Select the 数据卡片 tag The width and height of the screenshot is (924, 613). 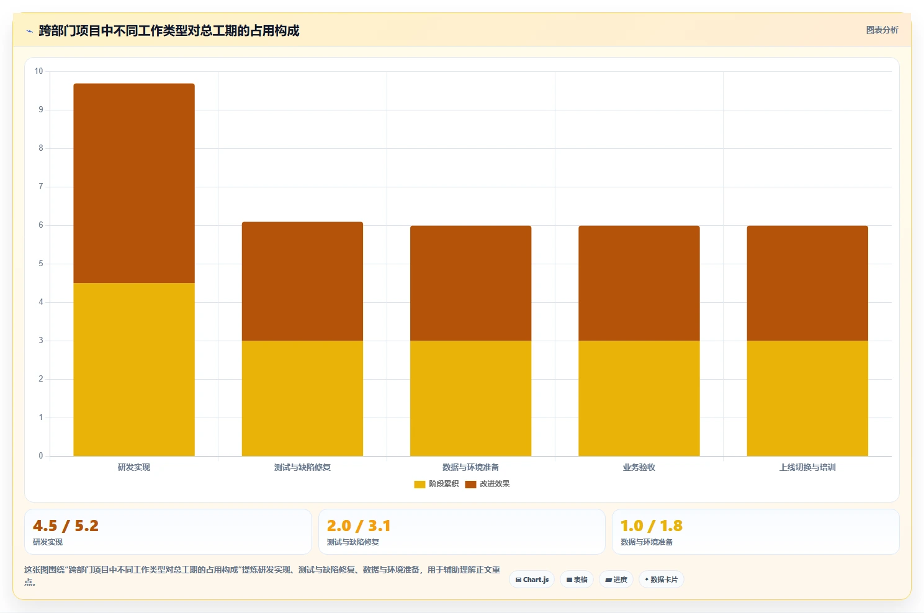[662, 579]
